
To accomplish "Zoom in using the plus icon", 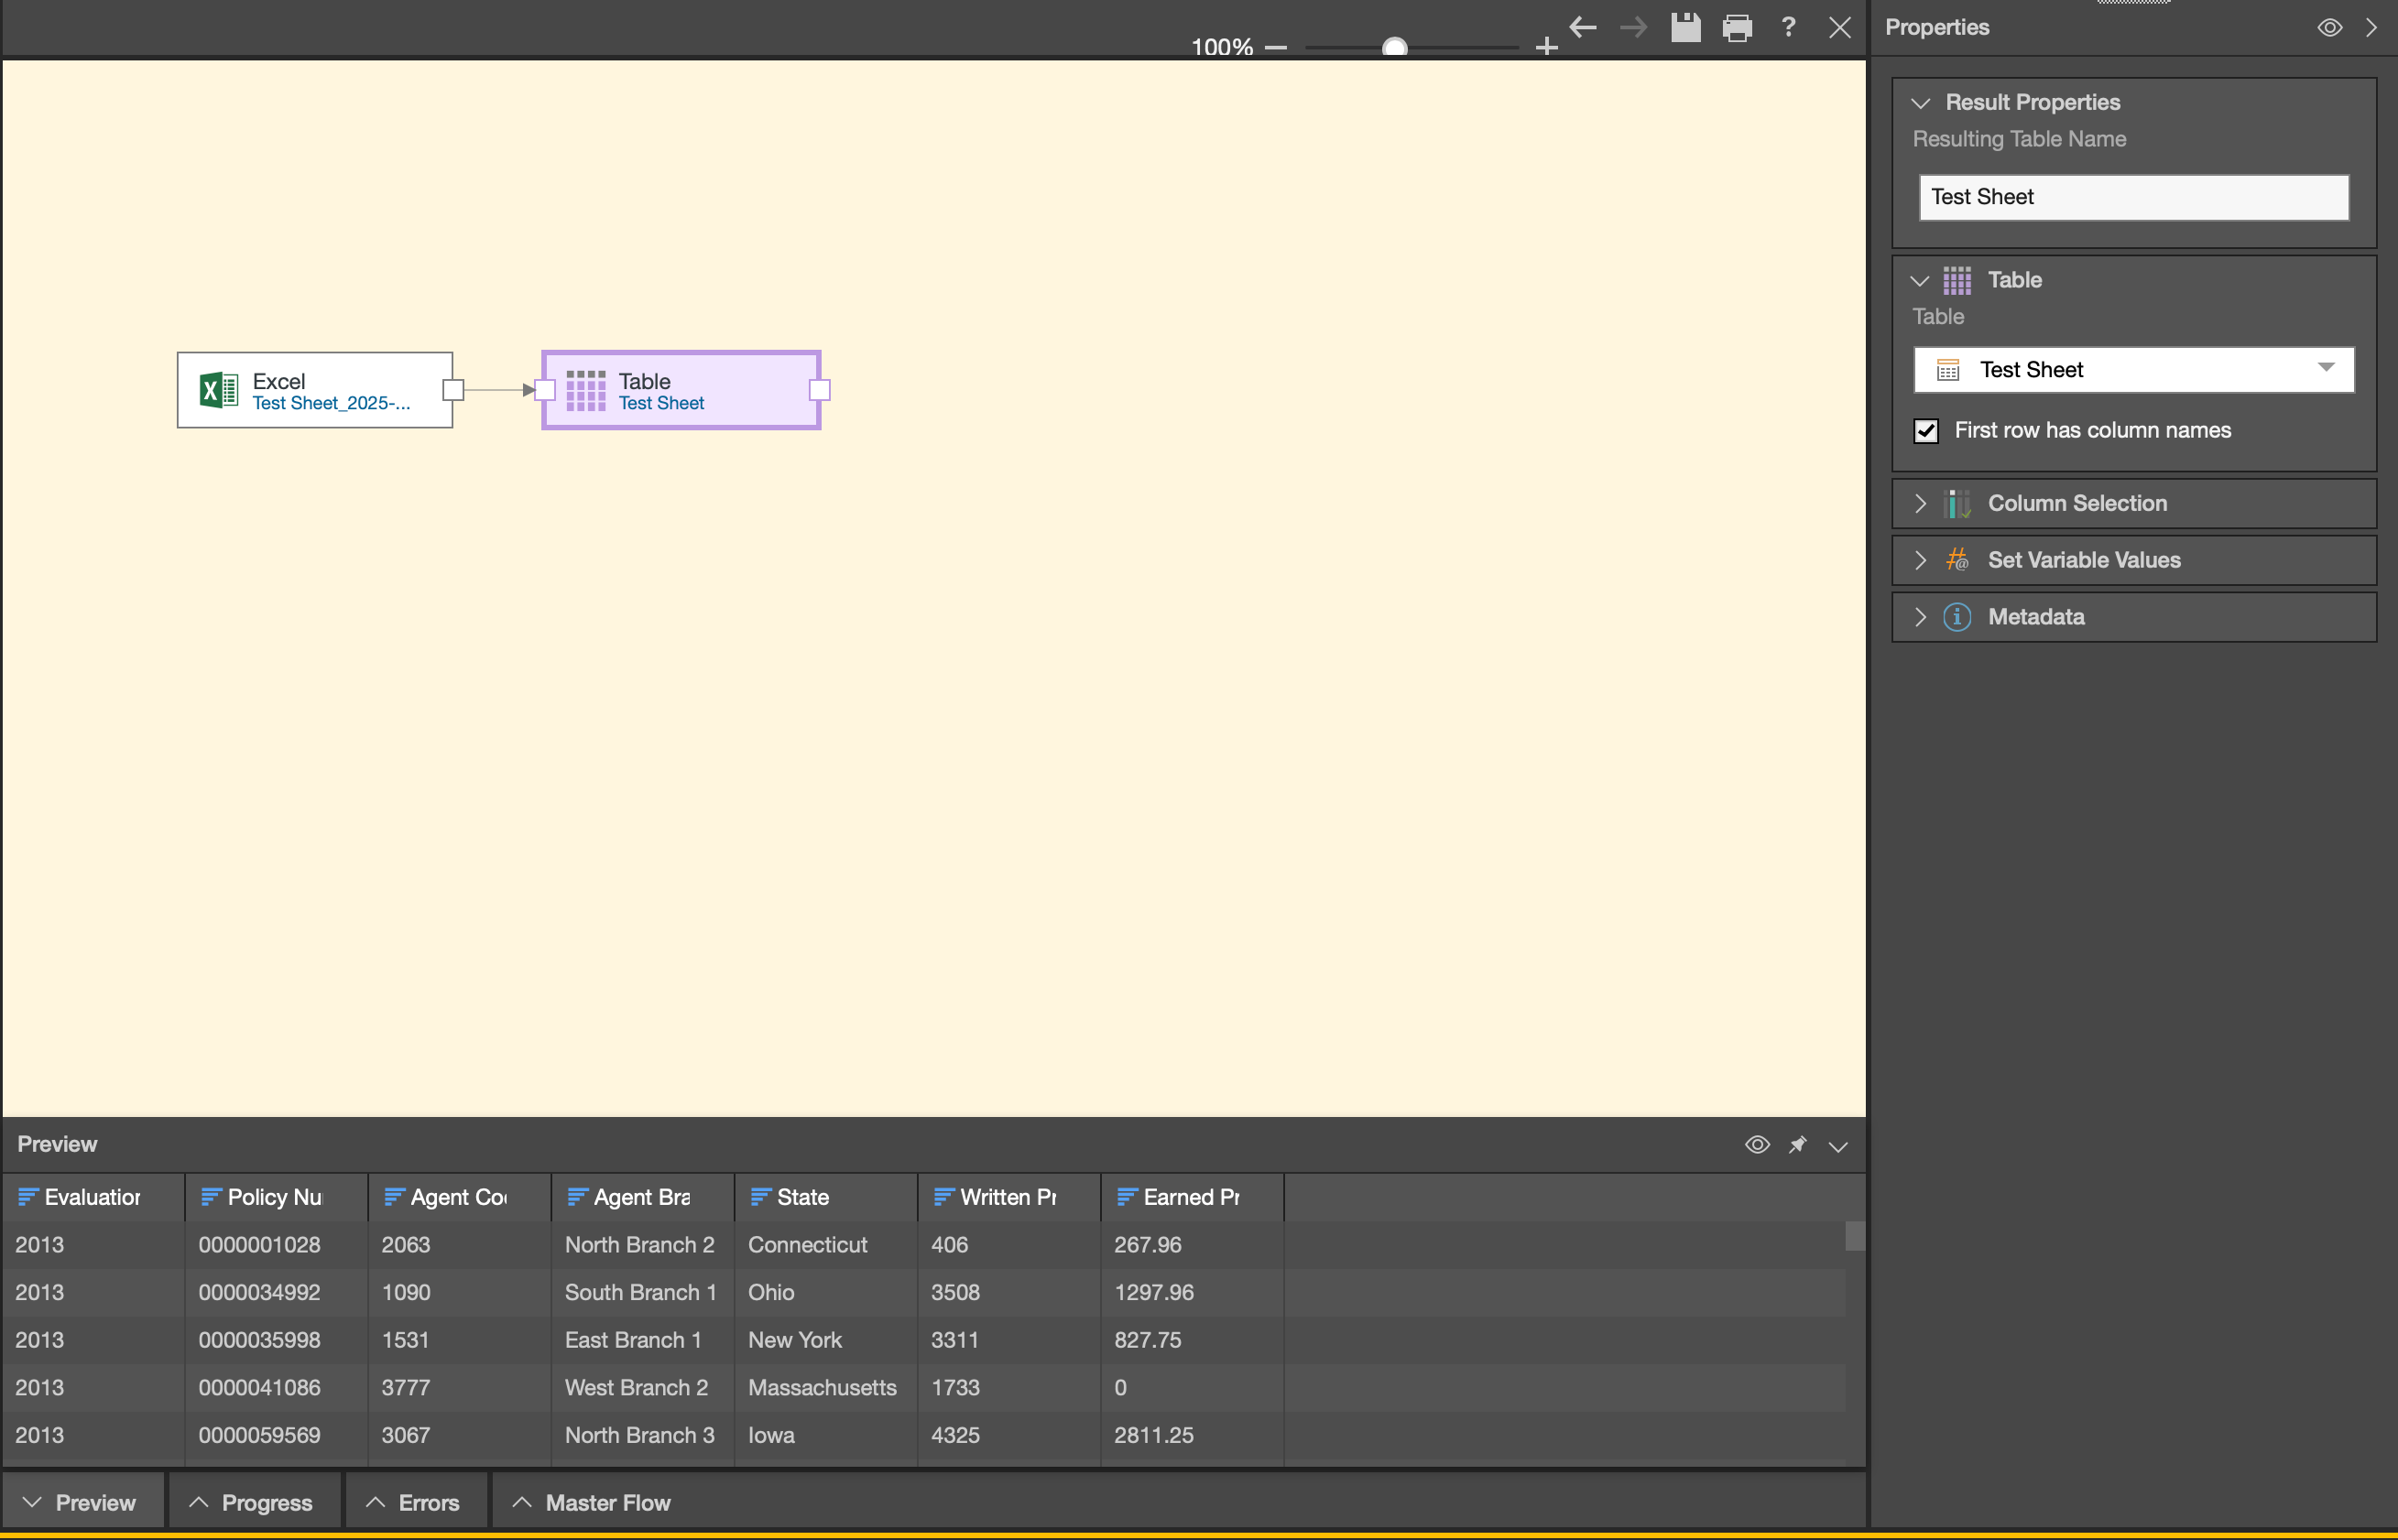I will 1547,47.
